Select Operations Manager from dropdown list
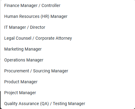The height and width of the screenshot is (109, 135). 68,60
